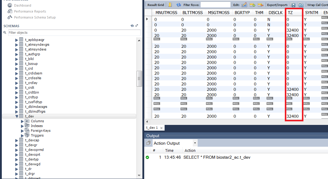Click the TZ column header
Screen dimensions: 328x179
point(290,13)
